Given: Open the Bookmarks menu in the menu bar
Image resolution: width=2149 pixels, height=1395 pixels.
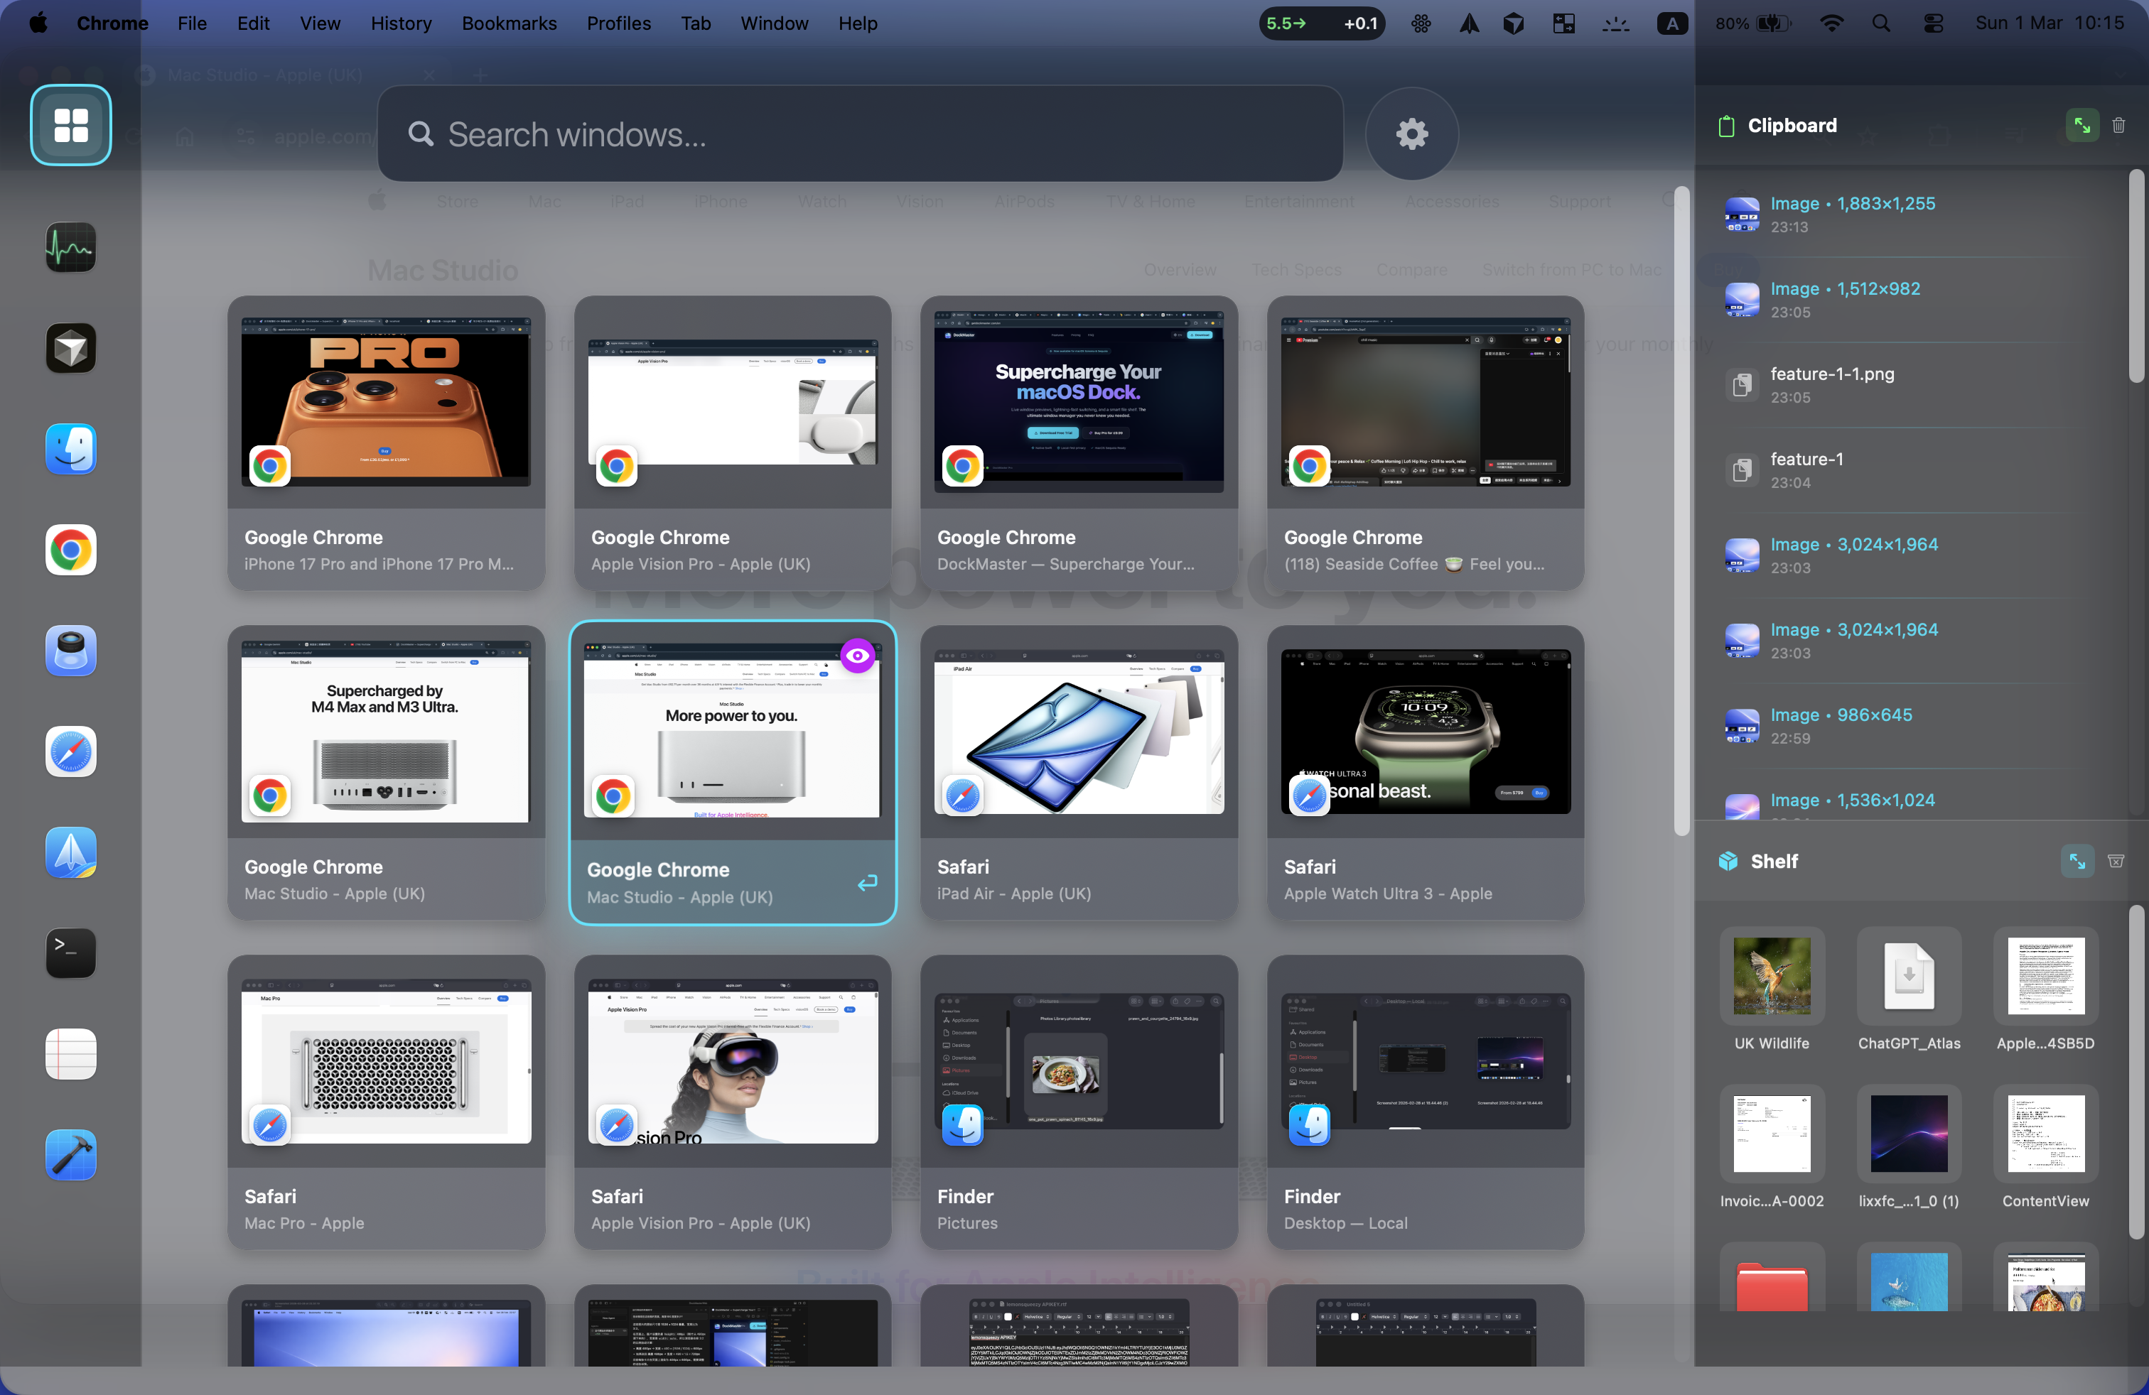Looking at the screenshot, I should pyautogui.click(x=508, y=23).
